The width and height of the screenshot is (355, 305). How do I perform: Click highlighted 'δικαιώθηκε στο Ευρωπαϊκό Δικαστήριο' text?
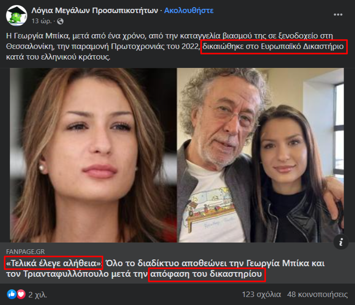(274, 47)
